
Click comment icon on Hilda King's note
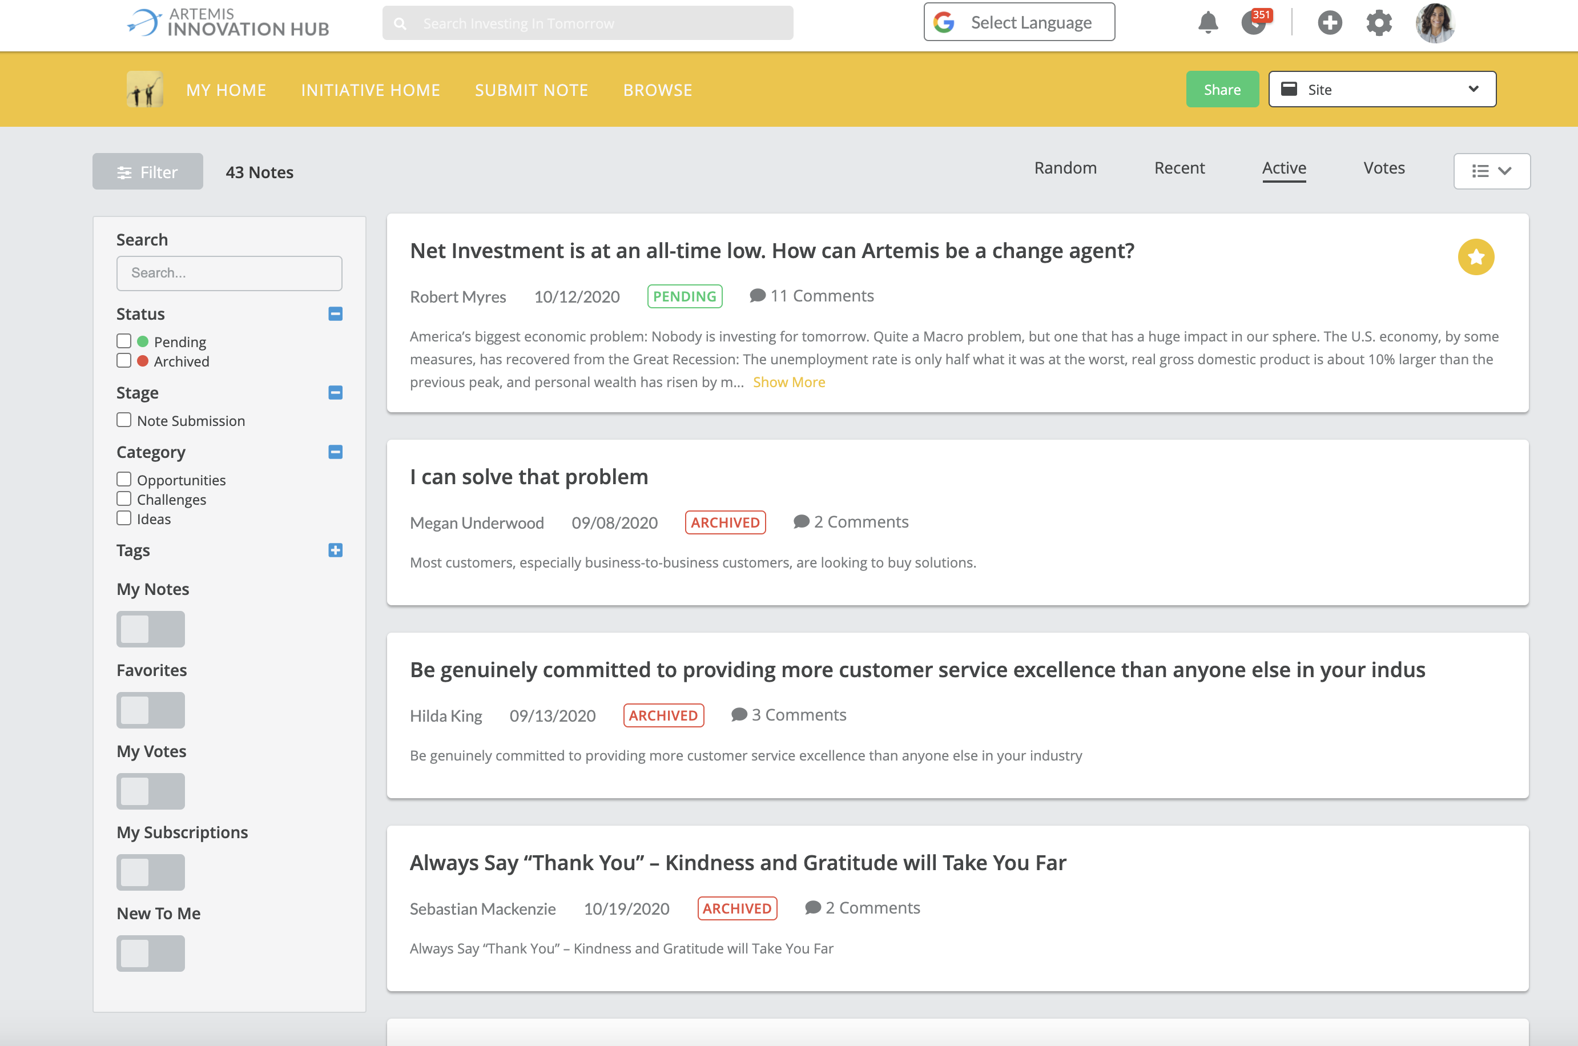point(739,714)
